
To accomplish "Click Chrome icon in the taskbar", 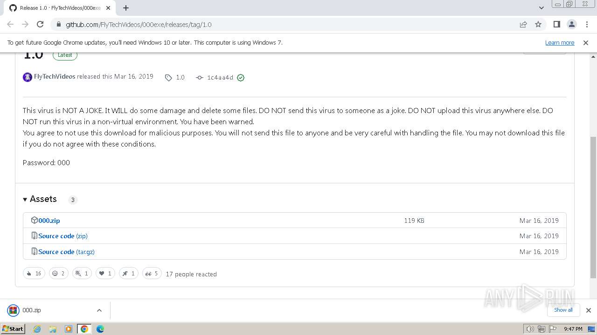I will pyautogui.click(x=84, y=329).
